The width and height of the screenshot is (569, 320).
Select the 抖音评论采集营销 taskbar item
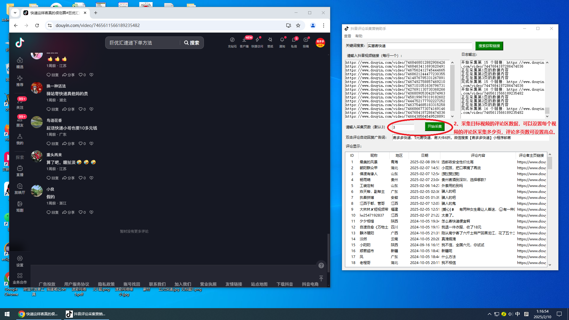[86, 314]
